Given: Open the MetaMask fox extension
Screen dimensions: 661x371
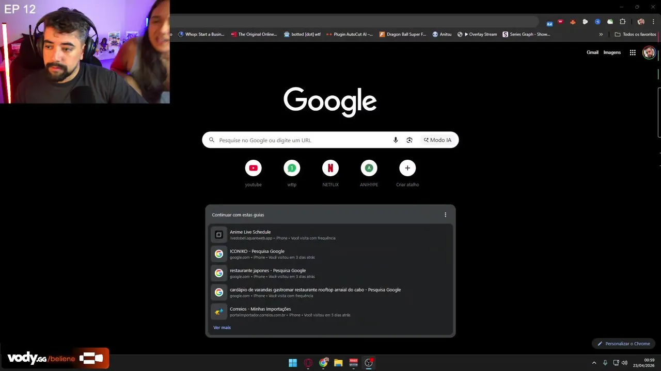Looking at the screenshot, I should 573,22.
